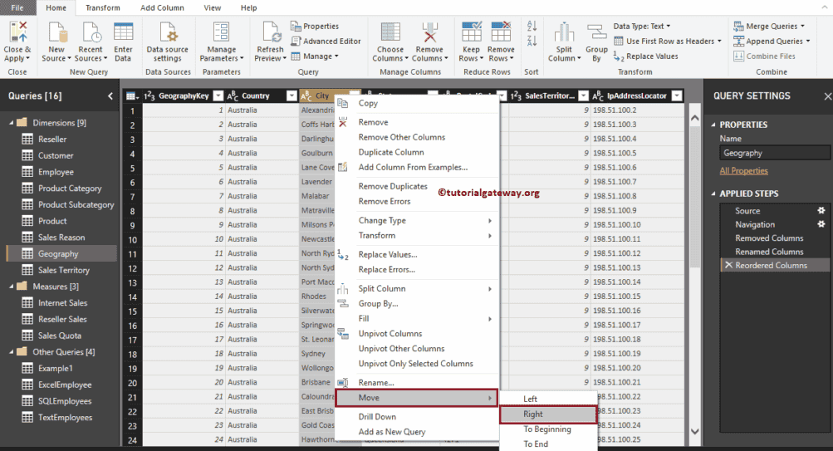833x451 pixels.
Task: Click the table icon at the grid corner
Action: 132,96
